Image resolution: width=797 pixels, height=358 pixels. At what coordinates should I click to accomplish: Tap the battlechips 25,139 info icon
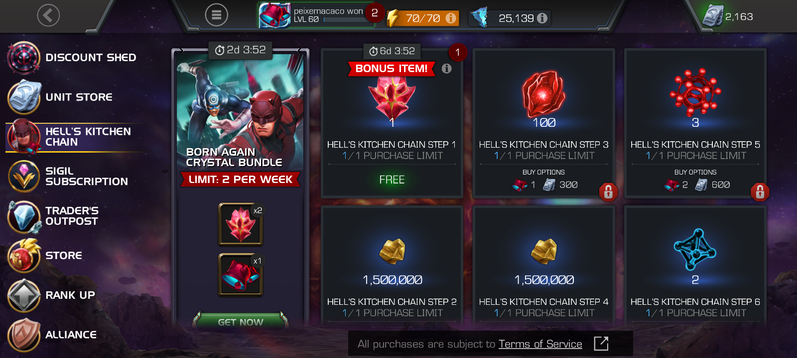[x=542, y=18]
